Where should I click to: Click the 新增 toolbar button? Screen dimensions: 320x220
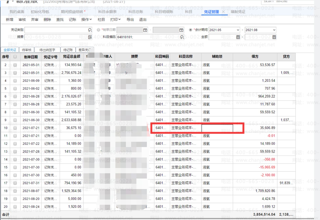pyautogui.click(x=9, y=19)
